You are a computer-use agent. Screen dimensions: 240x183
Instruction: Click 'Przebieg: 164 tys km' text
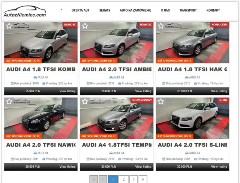(135, 159)
